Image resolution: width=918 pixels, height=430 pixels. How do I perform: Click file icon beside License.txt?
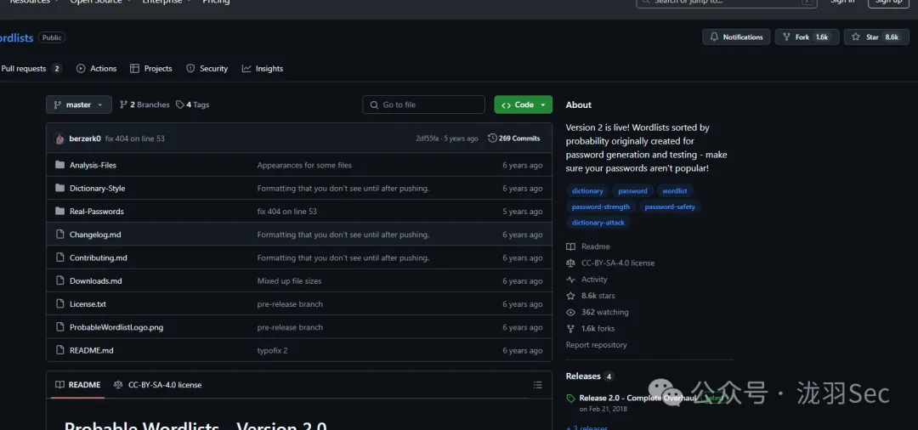[59, 303]
